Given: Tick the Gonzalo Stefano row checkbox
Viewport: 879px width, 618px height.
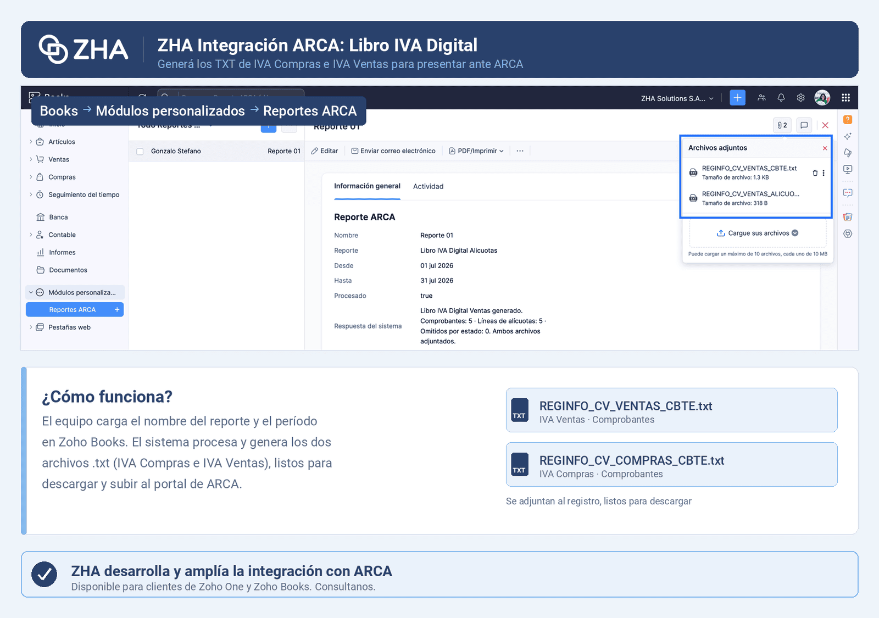Looking at the screenshot, I should 140,152.
